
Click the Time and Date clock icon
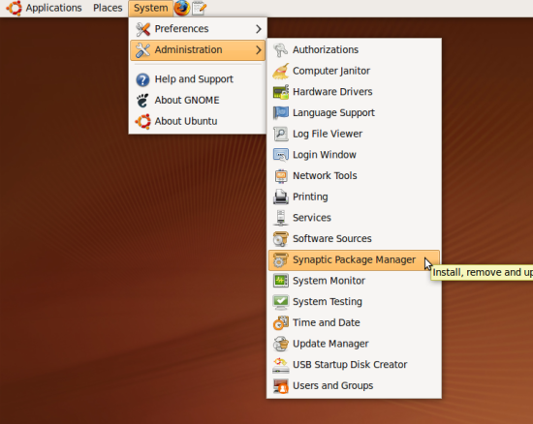tap(281, 323)
